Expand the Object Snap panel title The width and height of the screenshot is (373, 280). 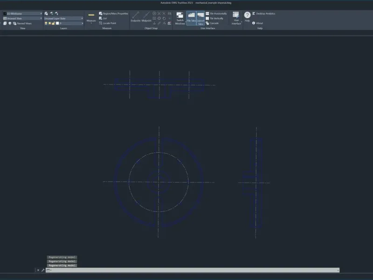[x=151, y=28]
